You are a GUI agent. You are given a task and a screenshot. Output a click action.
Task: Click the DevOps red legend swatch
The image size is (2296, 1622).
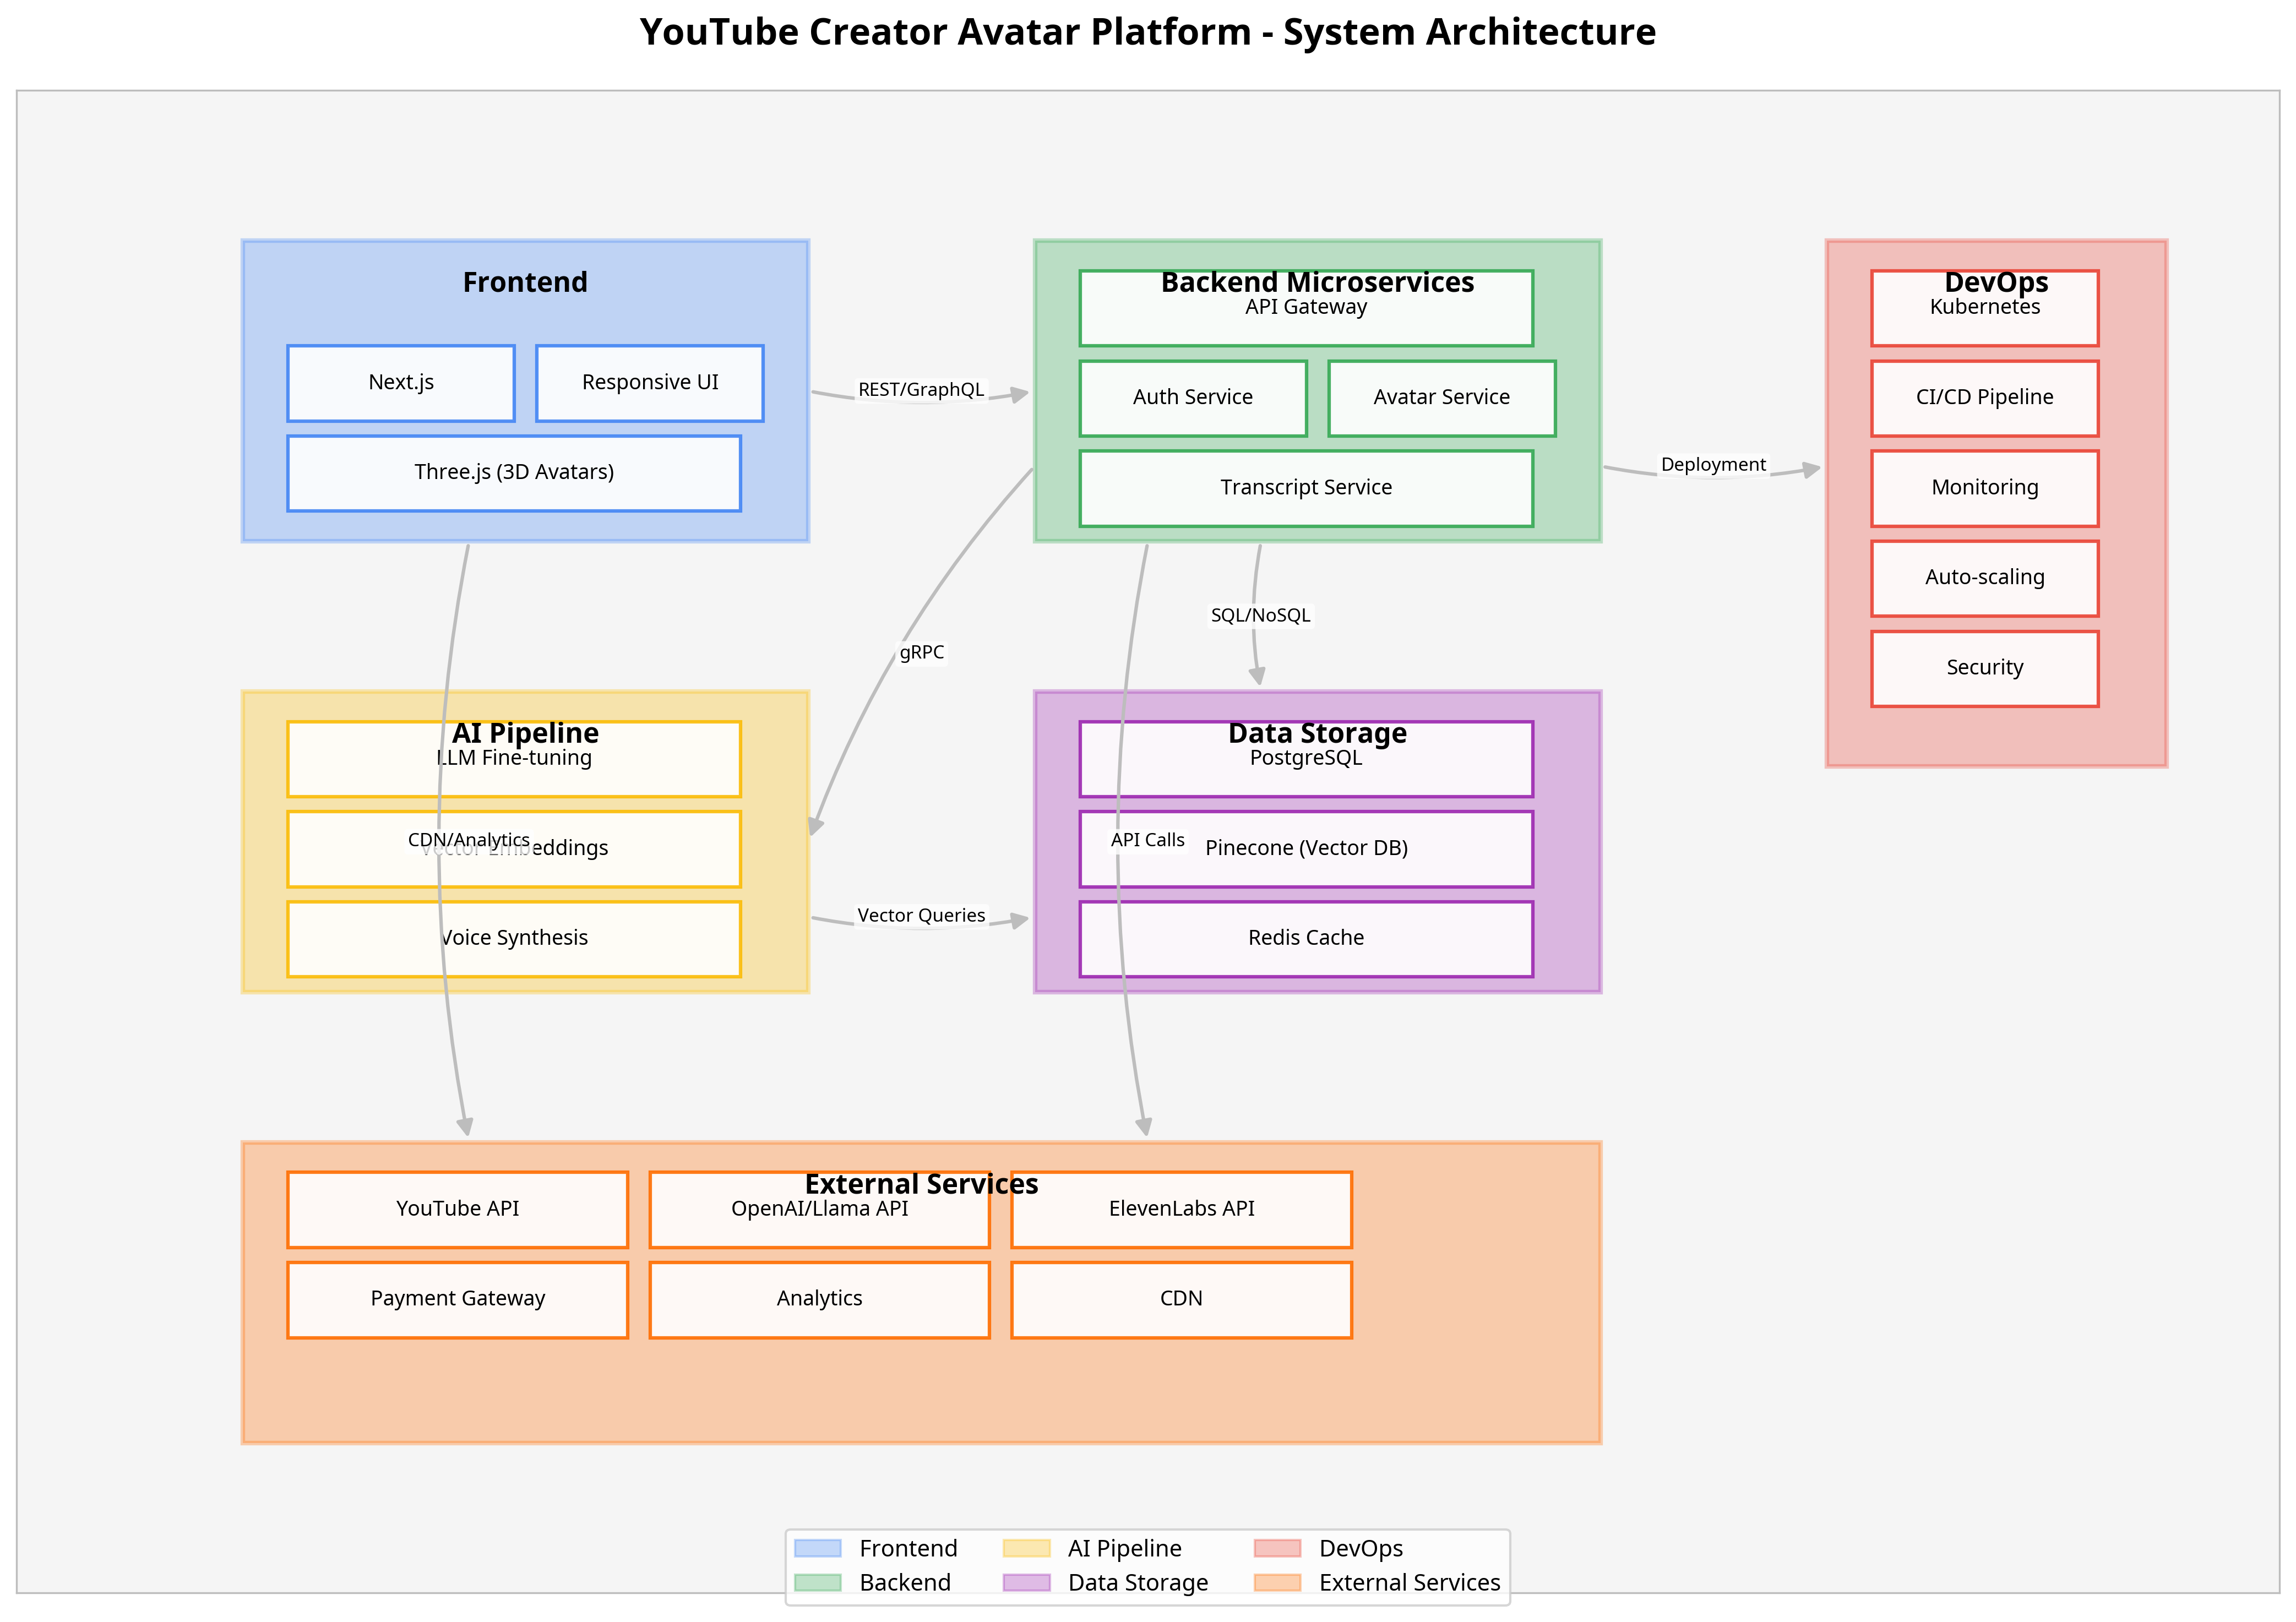point(1278,1549)
